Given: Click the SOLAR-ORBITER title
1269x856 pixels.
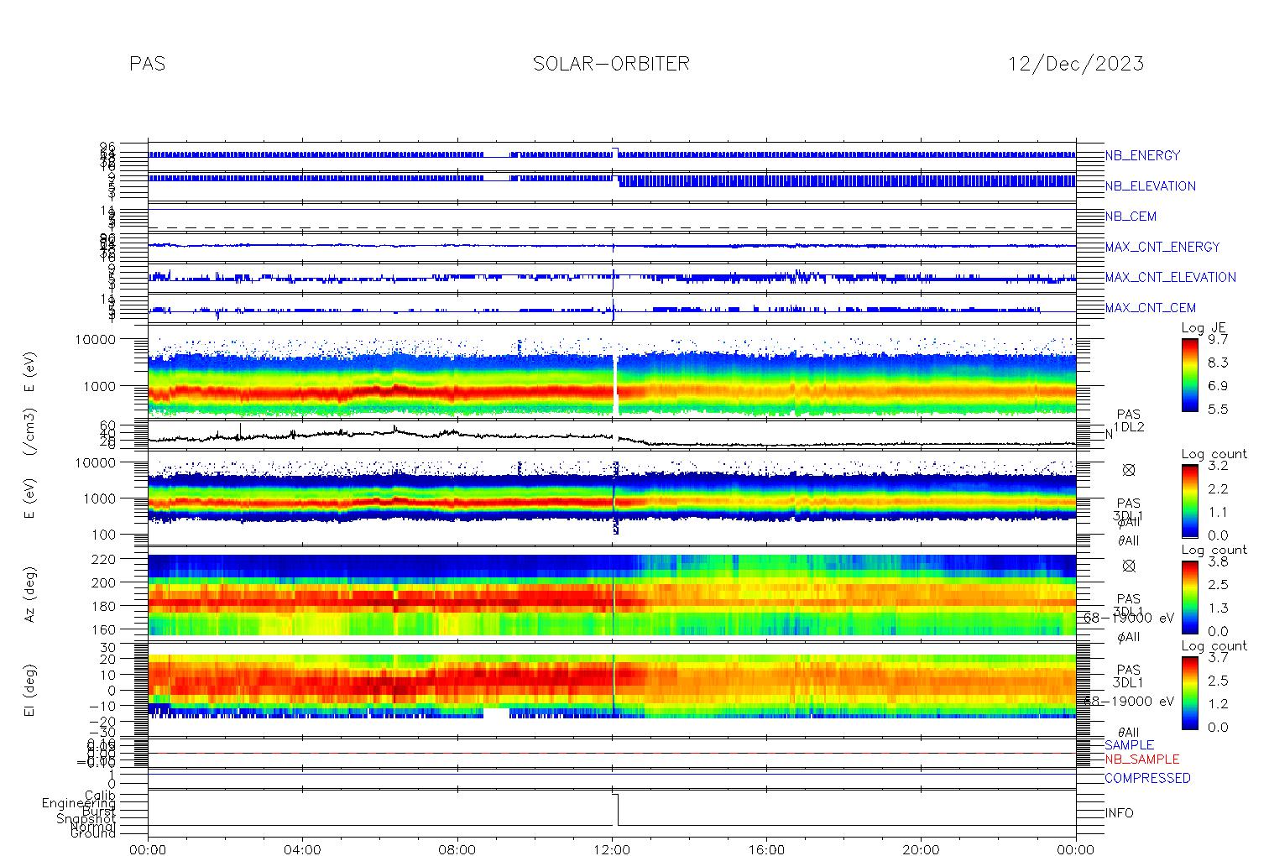Looking at the screenshot, I should pos(611,64).
